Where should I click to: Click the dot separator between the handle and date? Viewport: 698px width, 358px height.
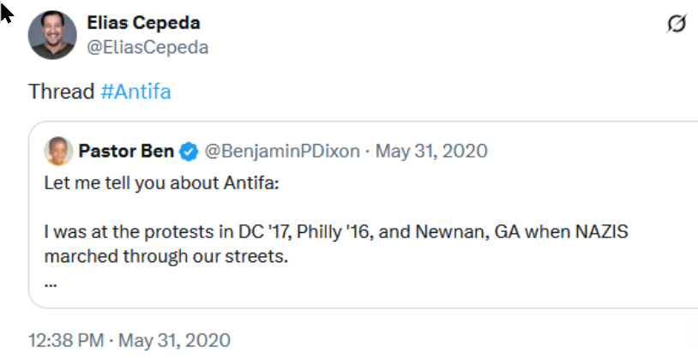tap(369, 152)
